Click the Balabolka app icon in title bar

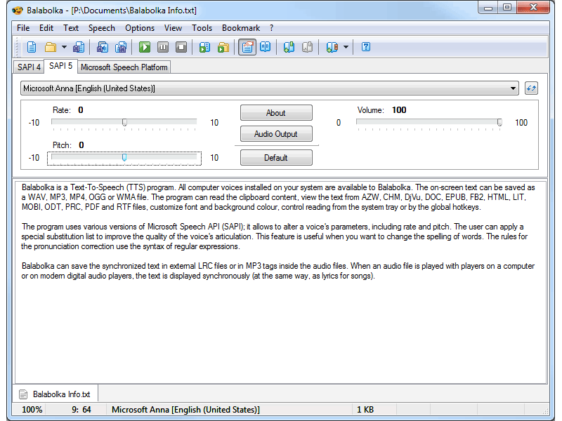17,10
